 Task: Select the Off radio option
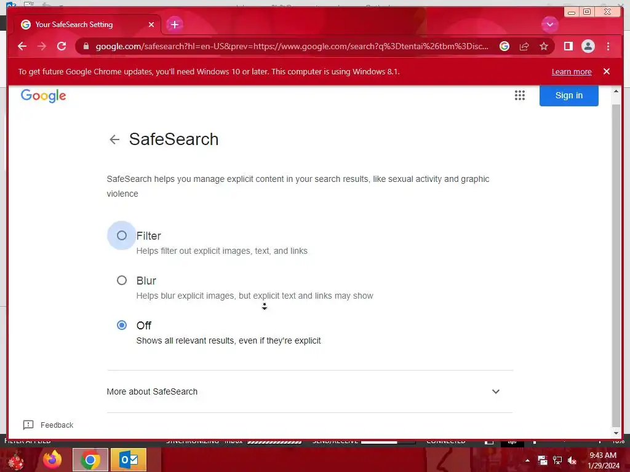coord(122,325)
